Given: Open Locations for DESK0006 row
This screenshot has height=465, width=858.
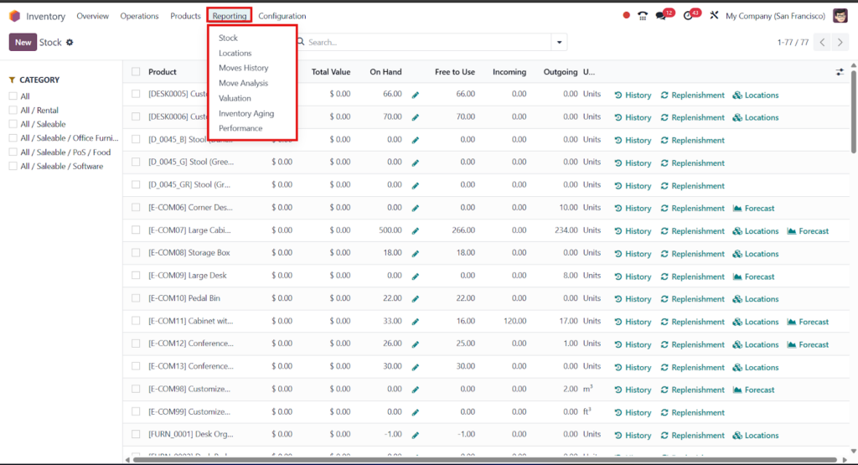Looking at the screenshot, I should pyautogui.click(x=755, y=117).
